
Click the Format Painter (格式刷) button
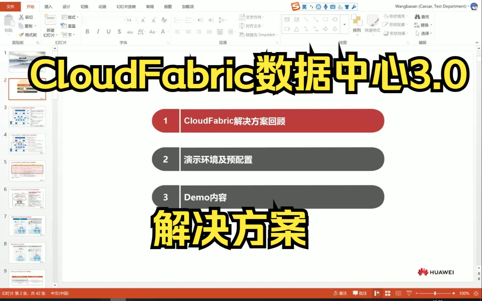click(28, 35)
